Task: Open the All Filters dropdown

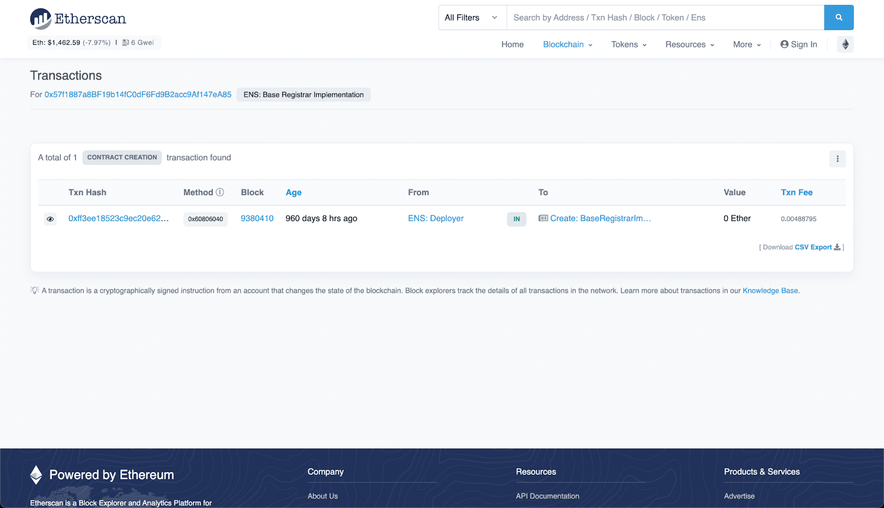Action: pyautogui.click(x=472, y=18)
